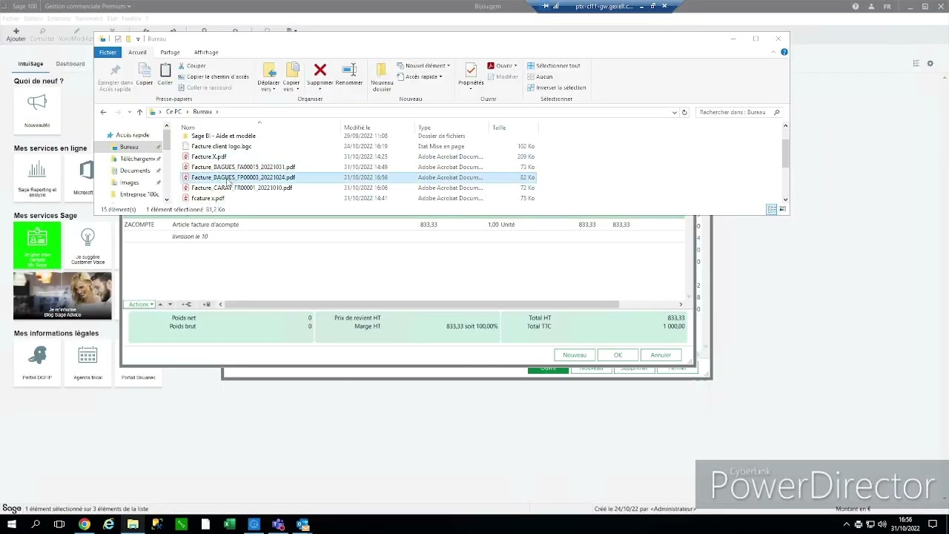
Task: Click the Rechercher dans Bureau search field
Action: point(739,112)
